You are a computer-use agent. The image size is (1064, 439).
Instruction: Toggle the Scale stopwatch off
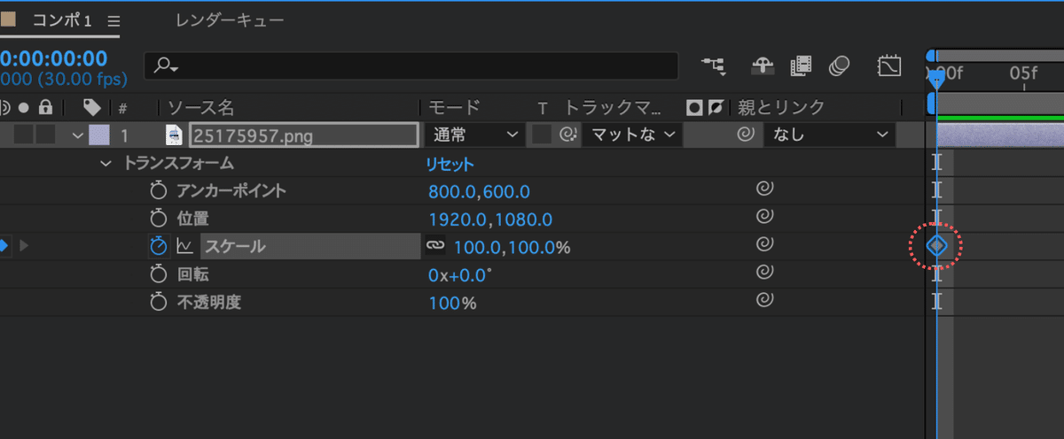click(x=159, y=246)
